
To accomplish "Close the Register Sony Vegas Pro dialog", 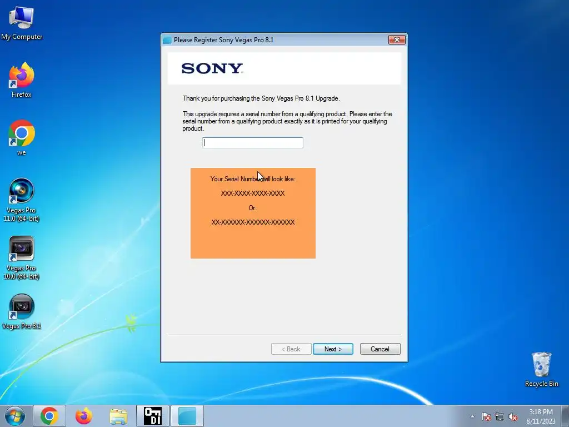I will tap(397, 39).
